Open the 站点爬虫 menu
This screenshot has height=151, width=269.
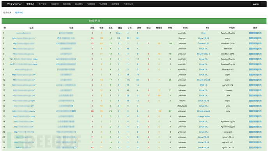[x=79, y=4]
